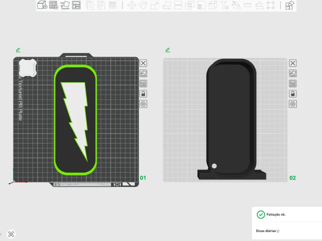The height and width of the screenshot is (241, 322).
Task: Rename plate 02 via pencil icon
Action: point(167,50)
